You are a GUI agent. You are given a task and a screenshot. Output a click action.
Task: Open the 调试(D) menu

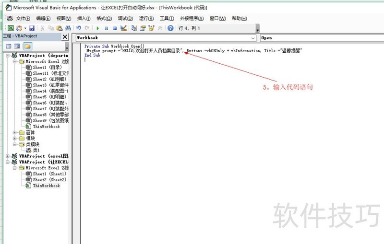[x=125, y=18]
